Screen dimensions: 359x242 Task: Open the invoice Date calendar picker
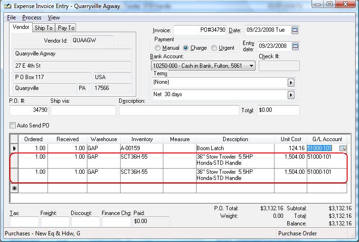click(x=295, y=30)
